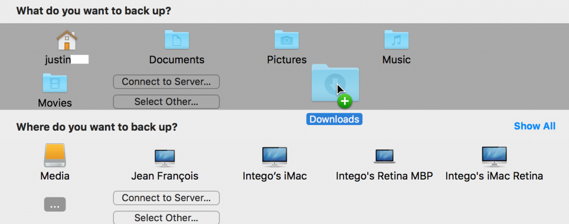
Task: Pick the Music folder icon
Action: [396, 40]
